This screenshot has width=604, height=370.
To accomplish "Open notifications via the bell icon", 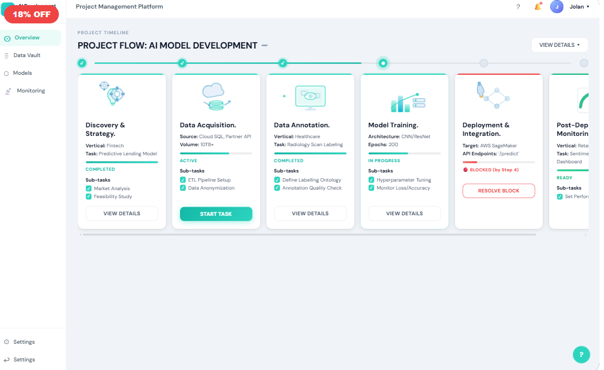I will click(538, 6).
